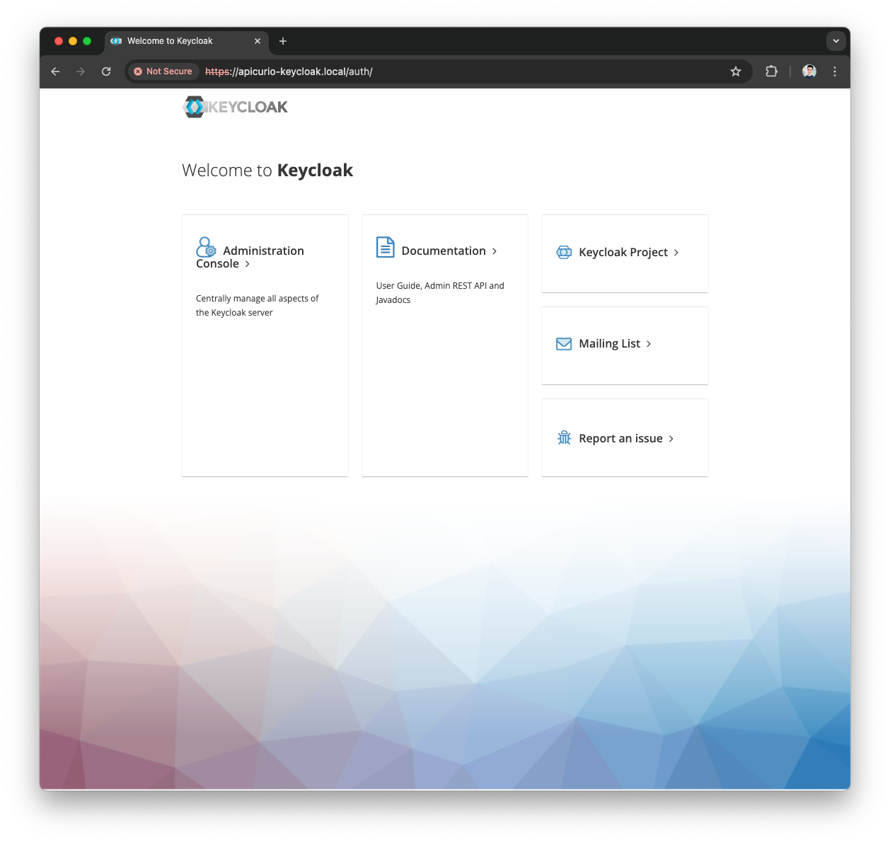Screen dimensions: 890x843
Task: Open the Keycloak Project link
Action: tap(623, 252)
